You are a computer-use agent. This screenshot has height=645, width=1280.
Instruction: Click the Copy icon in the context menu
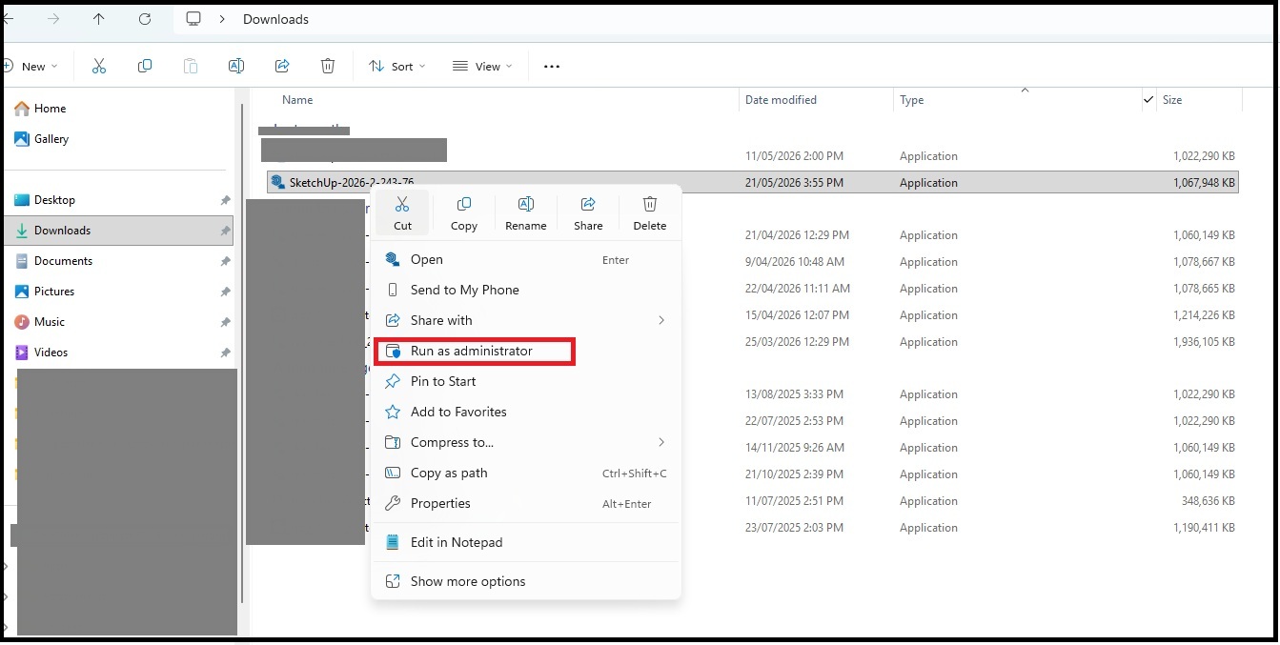(464, 204)
